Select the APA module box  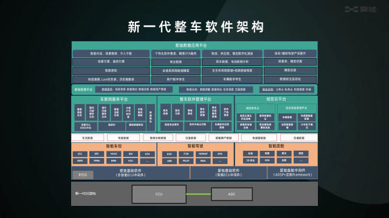(x=220, y=154)
